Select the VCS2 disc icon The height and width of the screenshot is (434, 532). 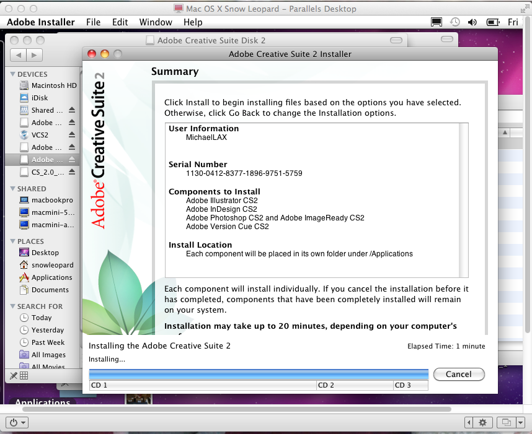coord(24,135)
